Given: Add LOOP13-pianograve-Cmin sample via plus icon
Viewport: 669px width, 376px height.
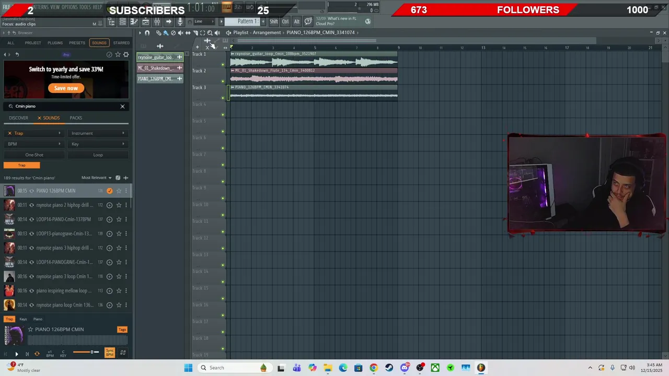Looking at the screenshot, I should coord(109,233).
